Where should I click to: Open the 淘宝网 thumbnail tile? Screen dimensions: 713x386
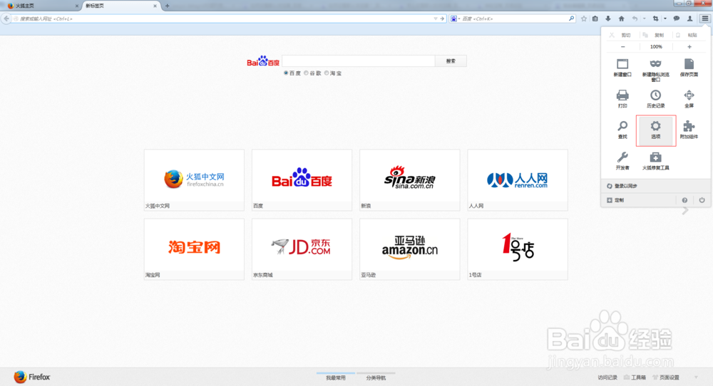tap(194, 249)
